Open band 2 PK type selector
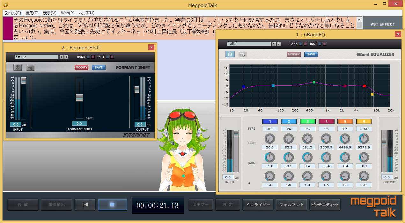The image size is (405, 223). point(289,129)
